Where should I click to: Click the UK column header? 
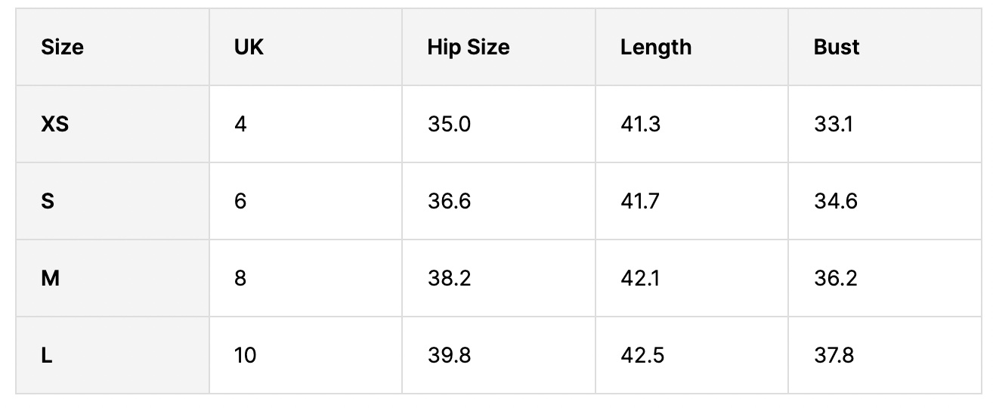249,48
